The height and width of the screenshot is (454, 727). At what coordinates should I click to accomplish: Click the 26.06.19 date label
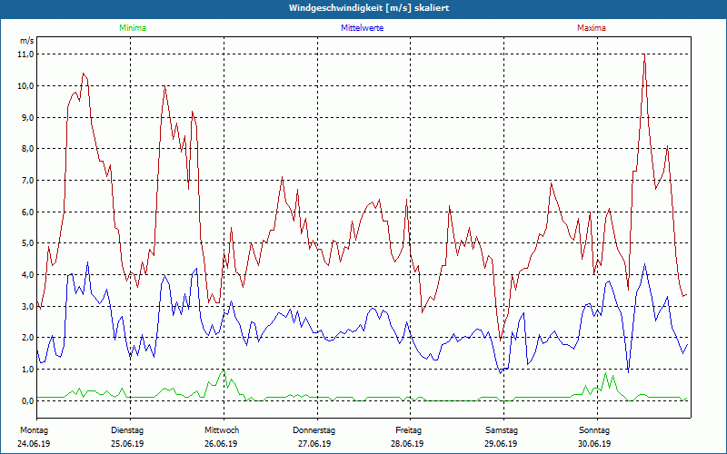coord(221,444)
